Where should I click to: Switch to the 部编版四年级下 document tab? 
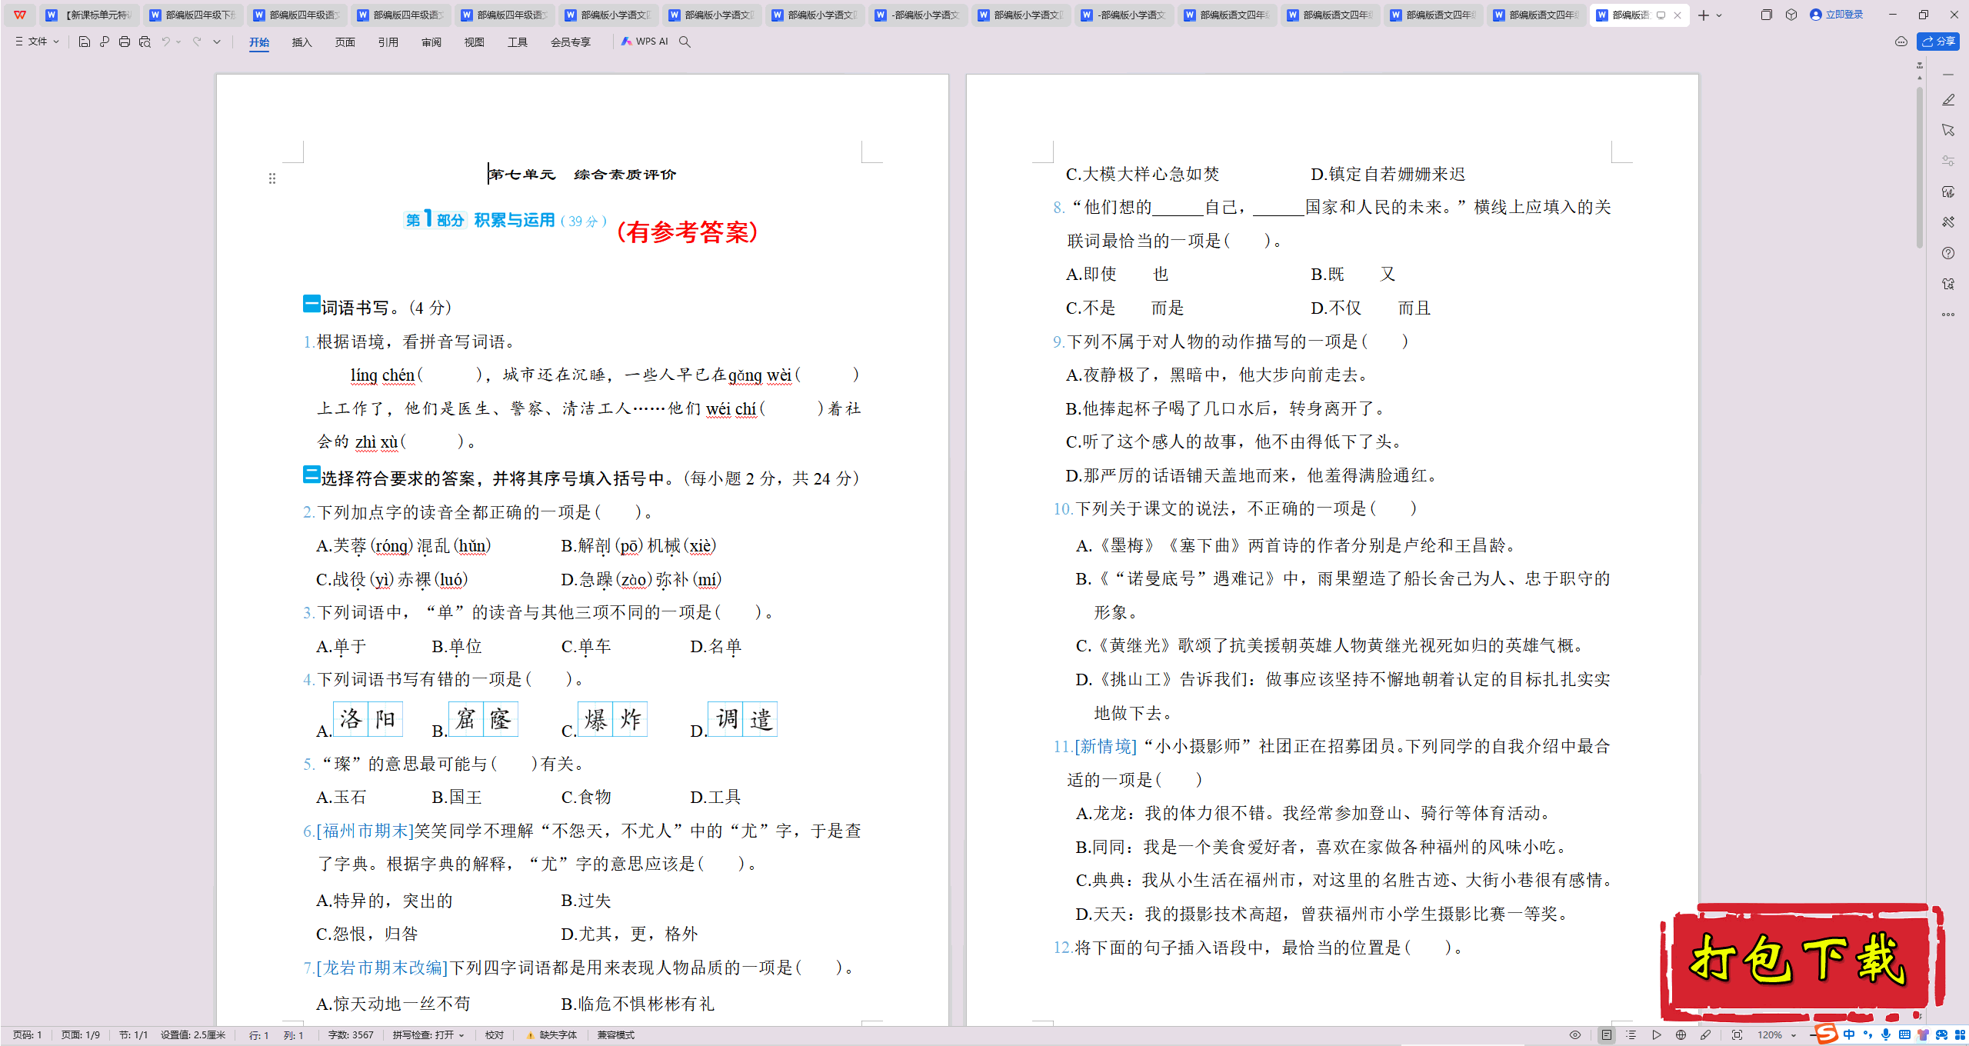point(193,15)
